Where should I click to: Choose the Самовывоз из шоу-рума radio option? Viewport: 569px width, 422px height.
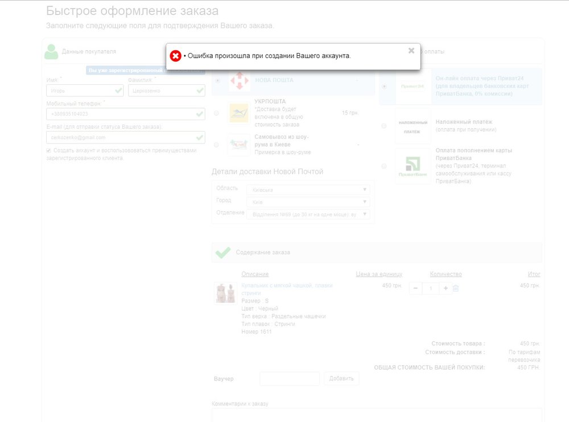tap(216, 144)
